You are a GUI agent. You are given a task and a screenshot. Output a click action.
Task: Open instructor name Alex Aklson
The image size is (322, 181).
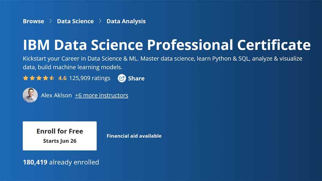click(x=56, y=95)
